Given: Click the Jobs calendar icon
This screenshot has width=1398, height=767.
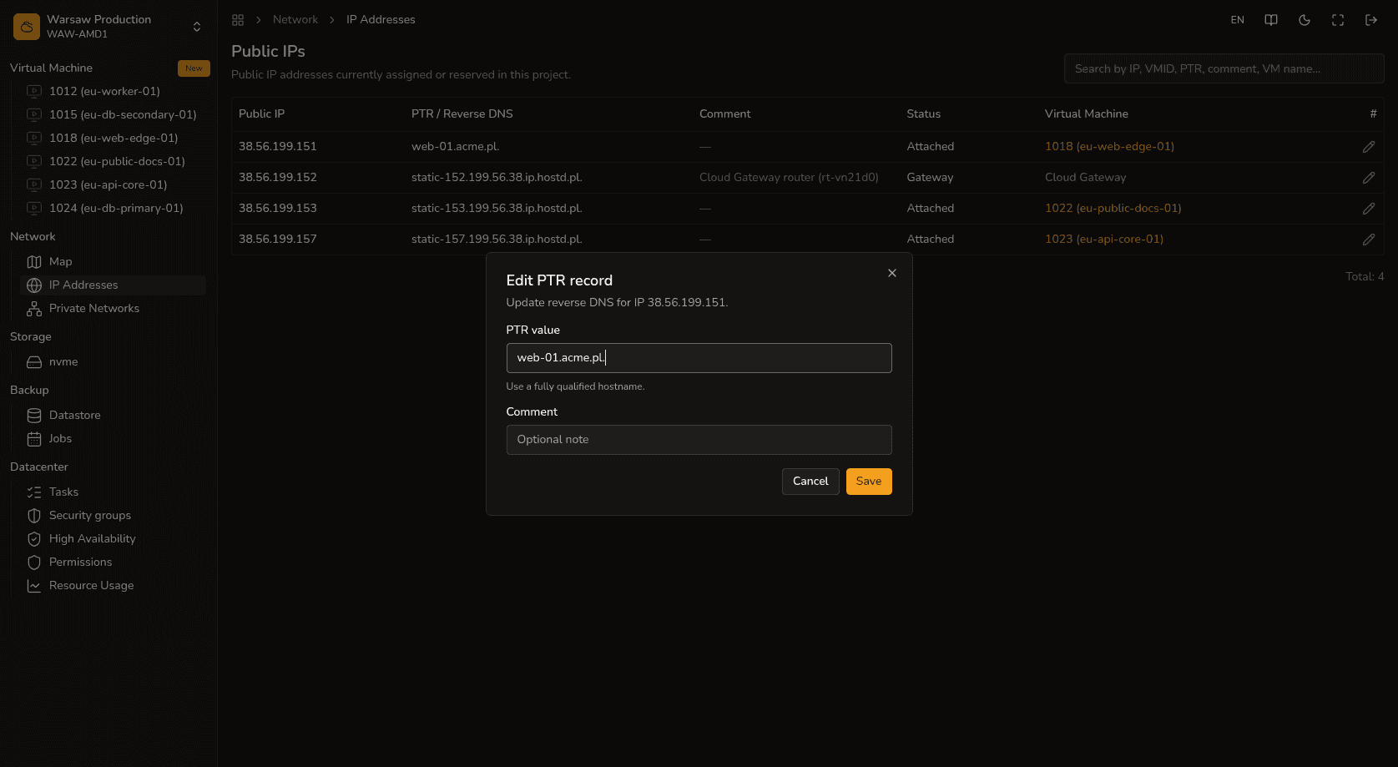Looking at the screenshot, I should pyautogui.click(x=34, y=439).
